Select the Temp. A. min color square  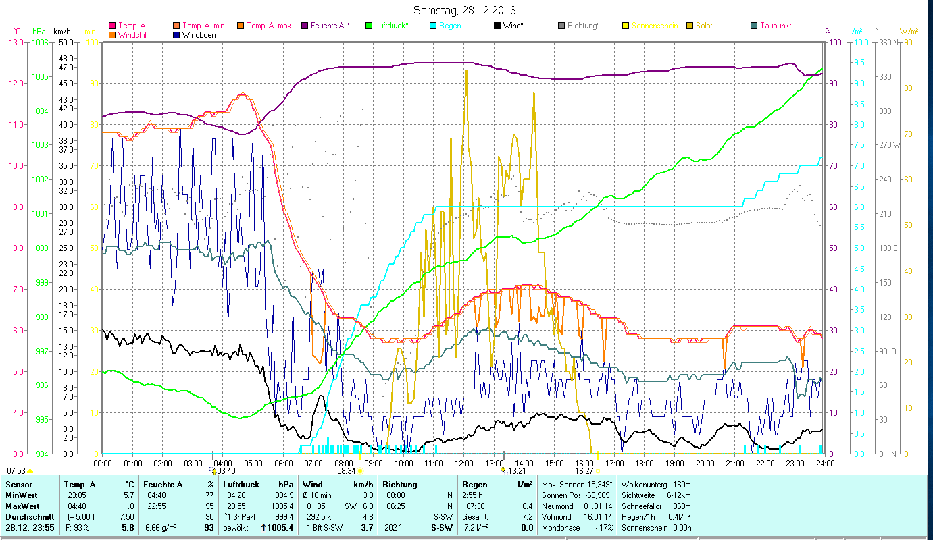click(x=178, y=26)
